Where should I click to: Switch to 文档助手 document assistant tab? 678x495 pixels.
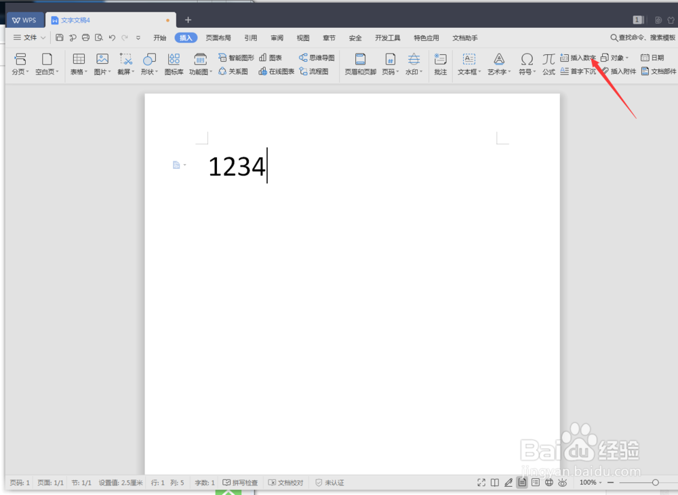point(465,38)
